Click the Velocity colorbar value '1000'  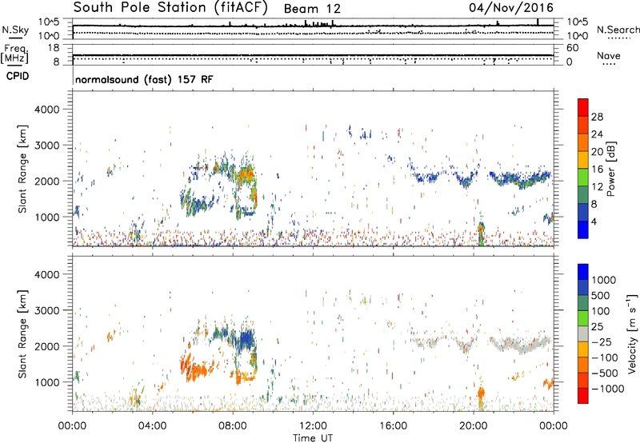(x=604, y=280)
